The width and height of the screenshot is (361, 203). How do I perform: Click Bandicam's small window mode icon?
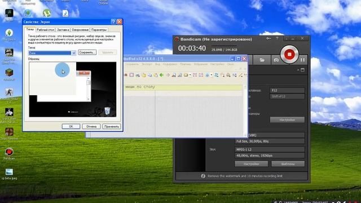tap(303, 70)
